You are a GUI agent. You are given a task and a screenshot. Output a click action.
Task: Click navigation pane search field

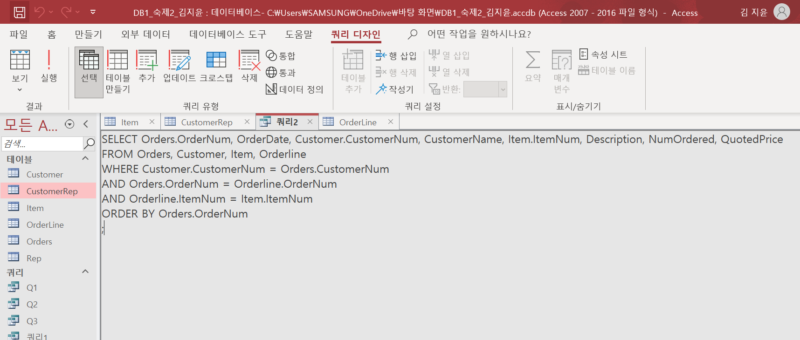point(42,144)
